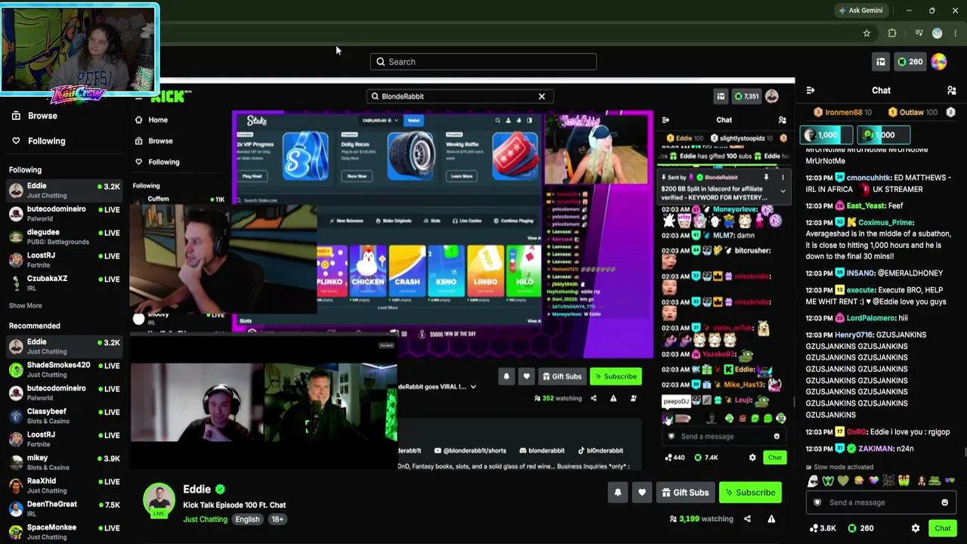Open ShadeSmokes420 in Recommended
967x544 pixels.
tap(63, 369)
